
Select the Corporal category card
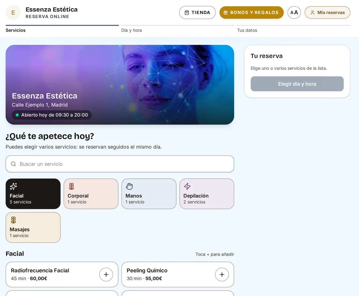coord(91,194)
